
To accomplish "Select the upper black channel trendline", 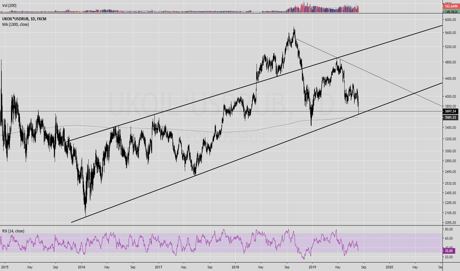I will coord(255,84).
